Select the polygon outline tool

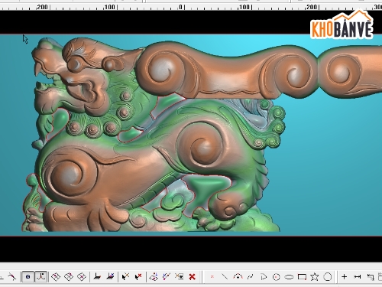coord(328,277)
